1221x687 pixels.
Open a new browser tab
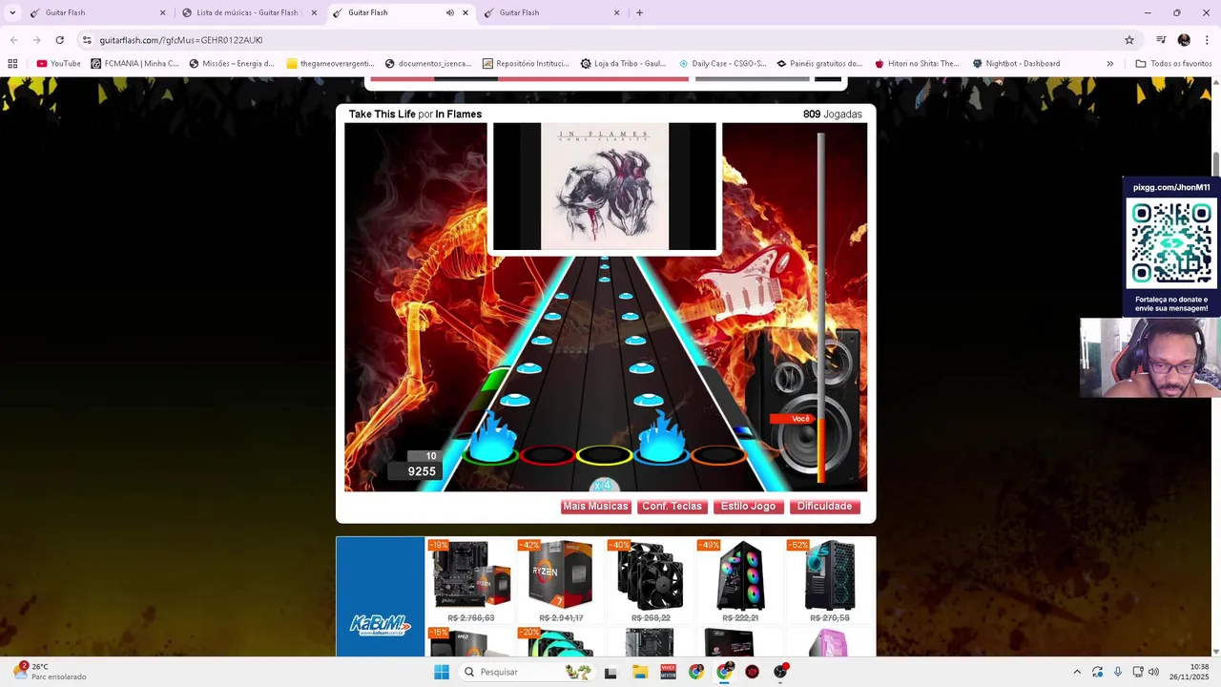[x=639, y=12]
